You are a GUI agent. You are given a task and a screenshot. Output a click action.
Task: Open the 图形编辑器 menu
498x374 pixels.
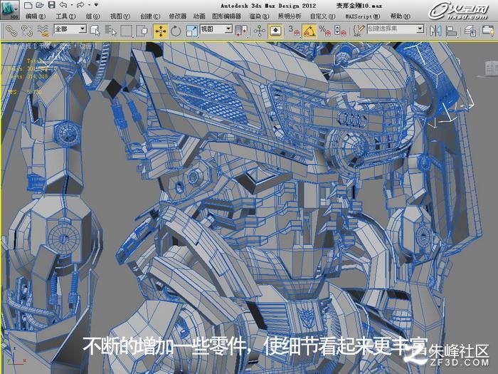[x=226, y=16]
